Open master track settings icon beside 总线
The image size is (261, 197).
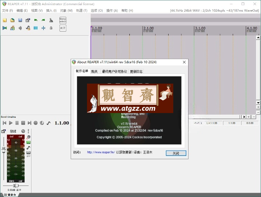4,131
